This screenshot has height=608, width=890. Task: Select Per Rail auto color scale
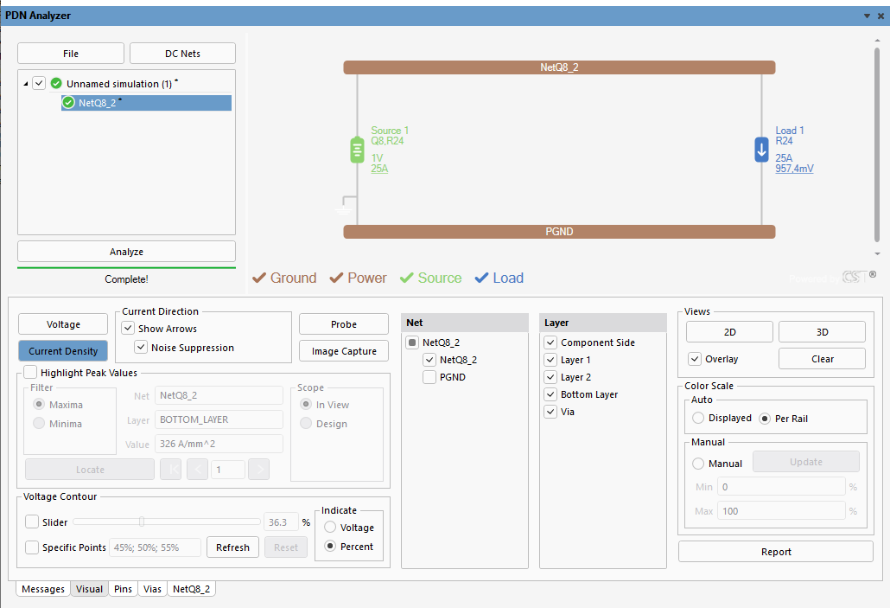click(x=765, y=419)
